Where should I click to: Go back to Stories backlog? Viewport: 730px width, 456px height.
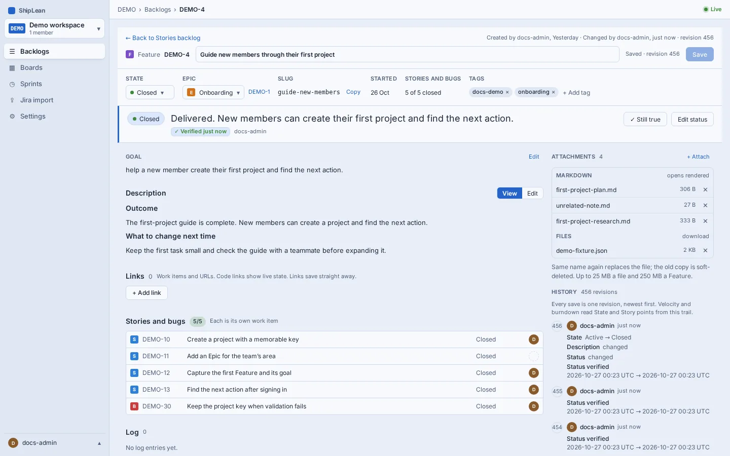(x=163, y=38)
